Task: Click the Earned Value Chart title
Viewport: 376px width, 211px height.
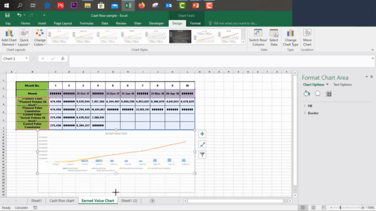Action: tap(116, 134)
